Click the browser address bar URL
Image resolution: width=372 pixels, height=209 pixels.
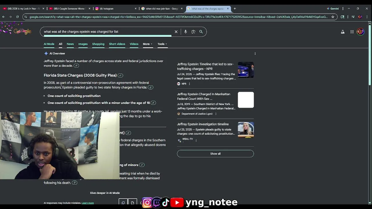(178, 17)
